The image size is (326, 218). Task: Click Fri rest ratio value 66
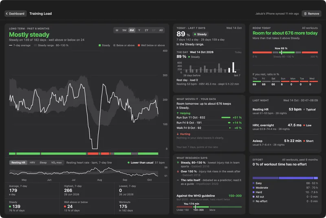pyautogui.click(x=264, y=85)
